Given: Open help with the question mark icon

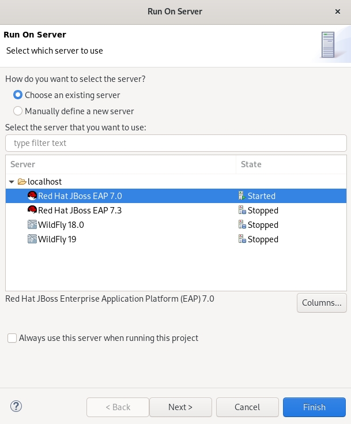Looking at the screenshot, I should click(x=16, y=407).
